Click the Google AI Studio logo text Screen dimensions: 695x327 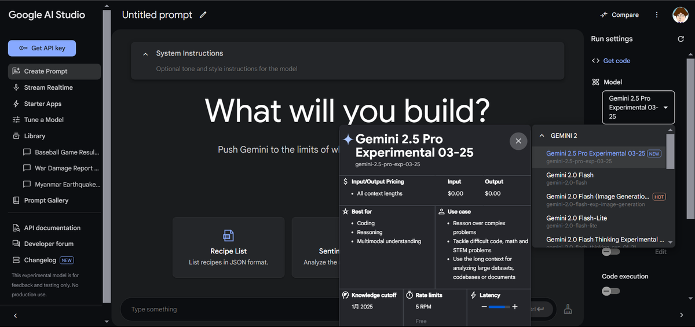pyautogui.click(x=46, y=15)
